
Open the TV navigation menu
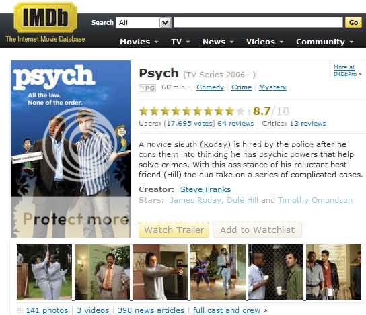[180, 42]
